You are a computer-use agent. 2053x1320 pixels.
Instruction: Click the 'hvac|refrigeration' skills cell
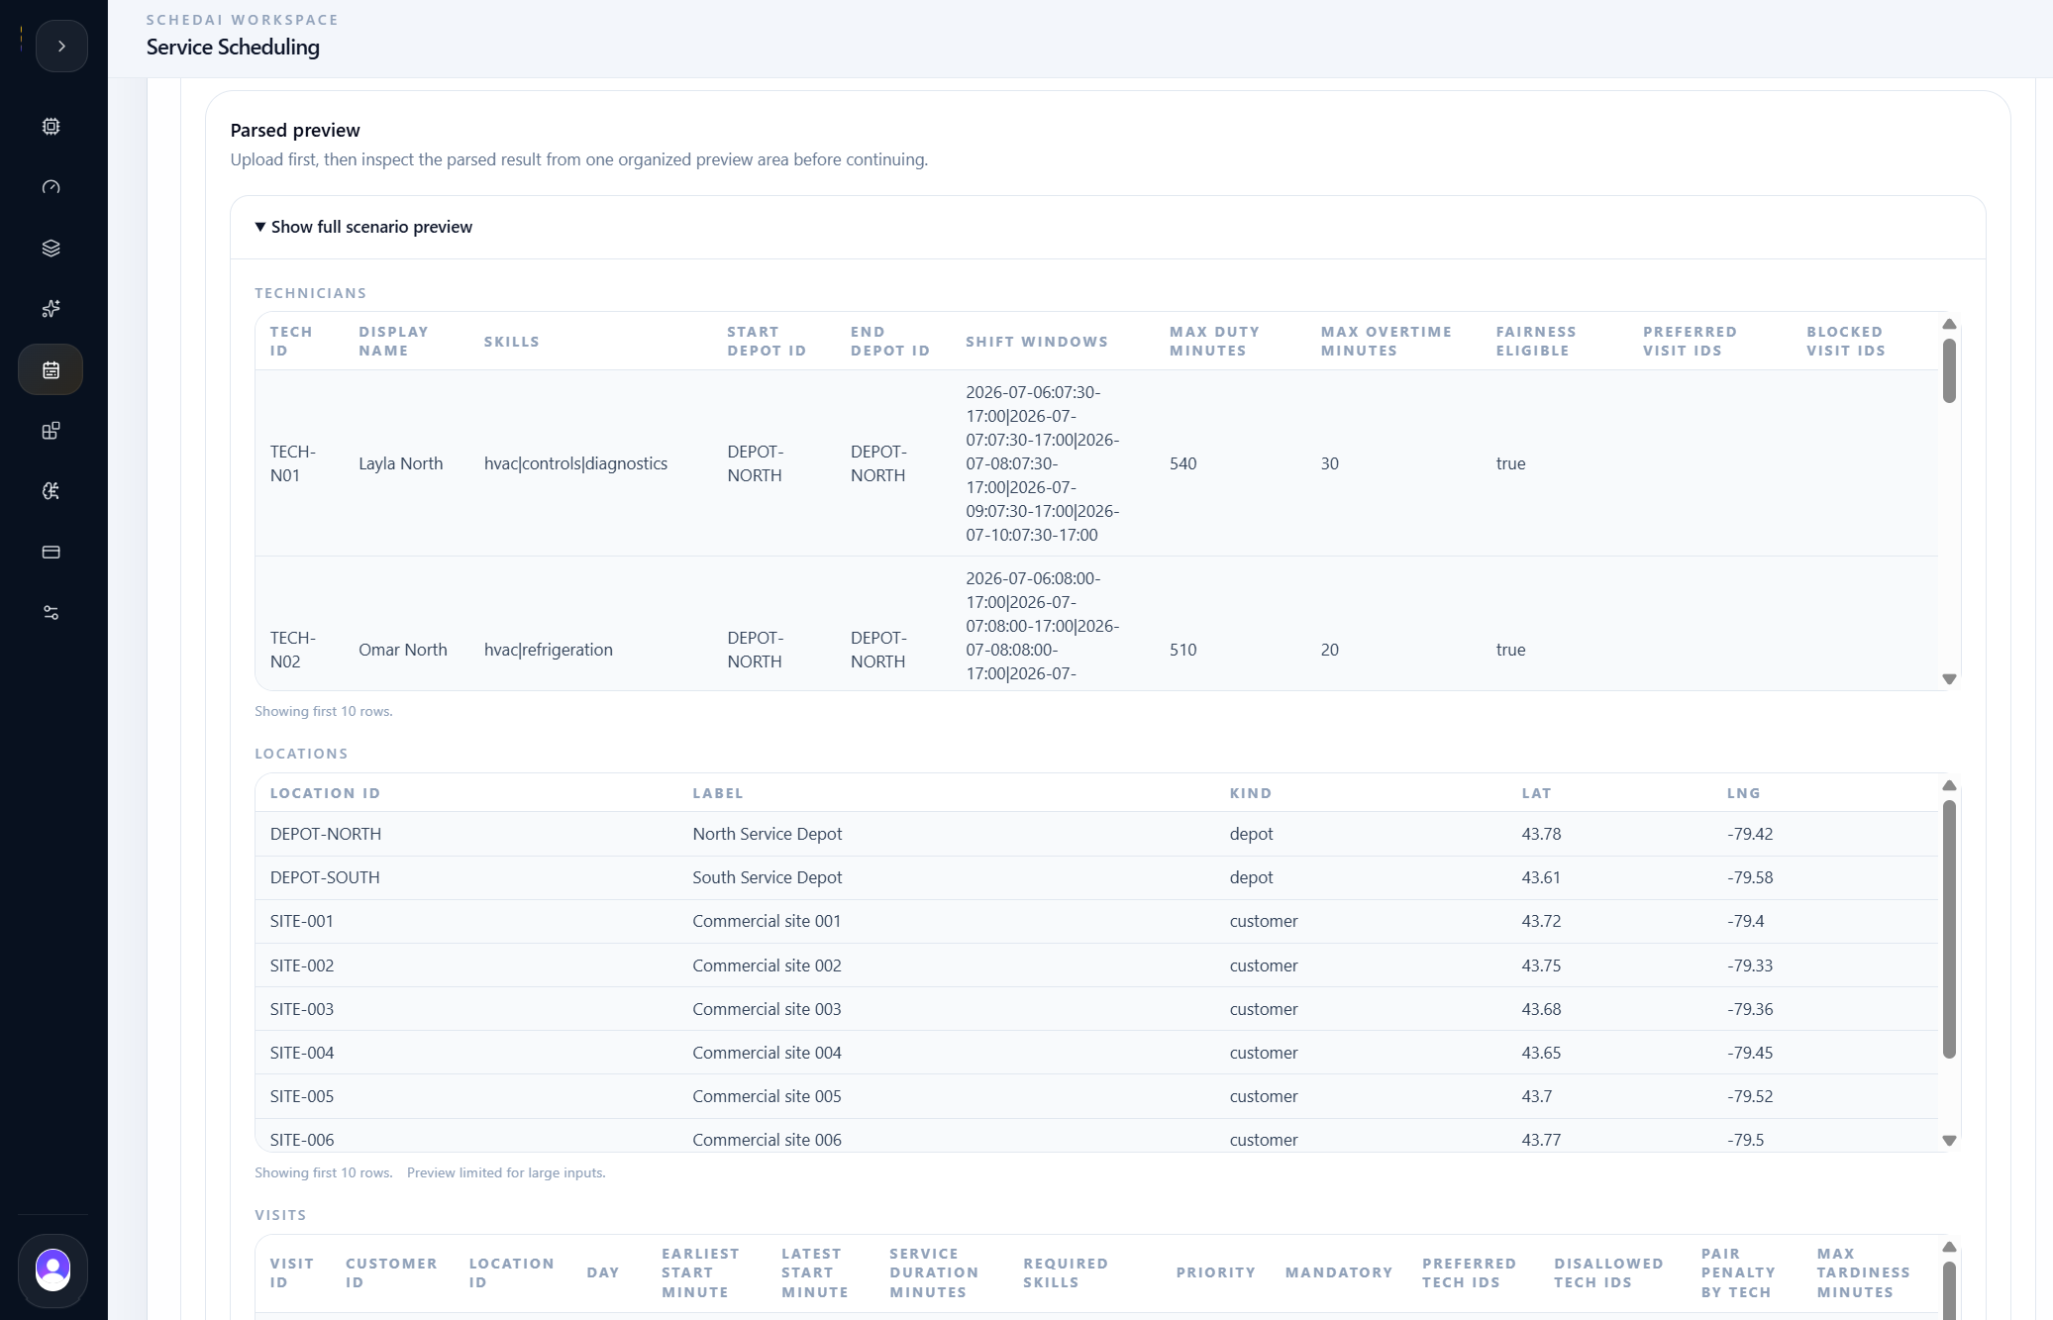point(548,650)
